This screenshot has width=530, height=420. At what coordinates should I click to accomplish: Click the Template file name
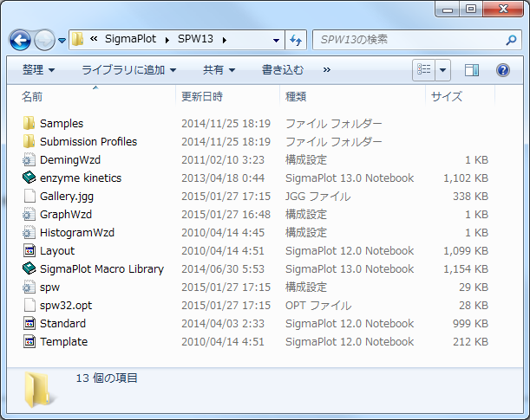[x=64, y=342]
